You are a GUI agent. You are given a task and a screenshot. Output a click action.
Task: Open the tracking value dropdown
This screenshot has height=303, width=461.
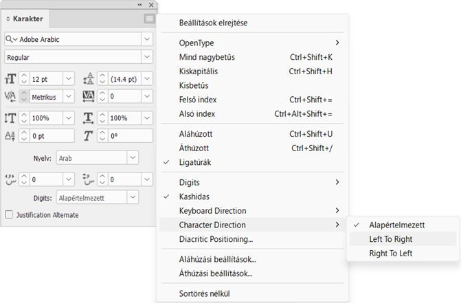pyautogui.click(x=147, y=96)
